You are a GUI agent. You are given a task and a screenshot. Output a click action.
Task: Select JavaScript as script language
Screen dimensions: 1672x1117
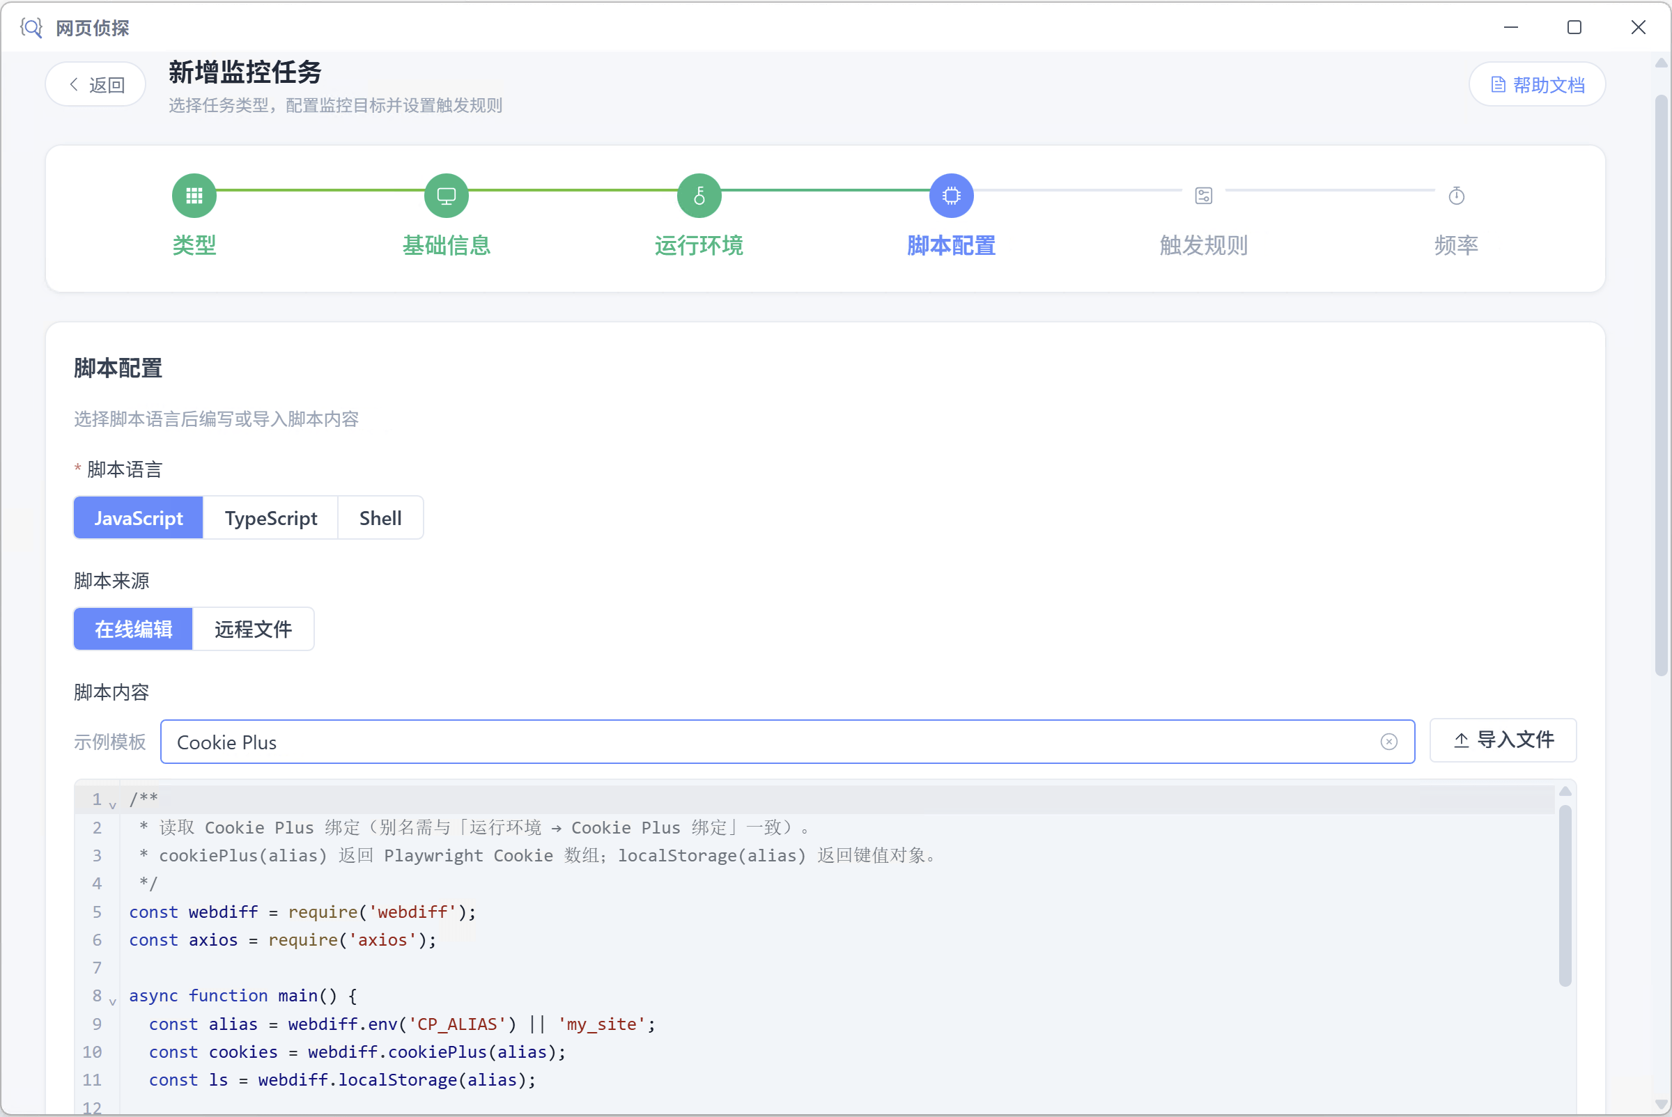[138, 518]
